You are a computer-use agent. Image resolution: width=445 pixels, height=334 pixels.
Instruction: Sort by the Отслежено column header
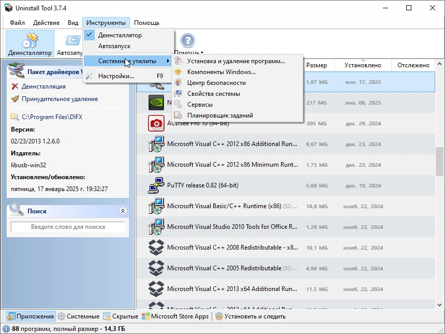tap(413, 65)
